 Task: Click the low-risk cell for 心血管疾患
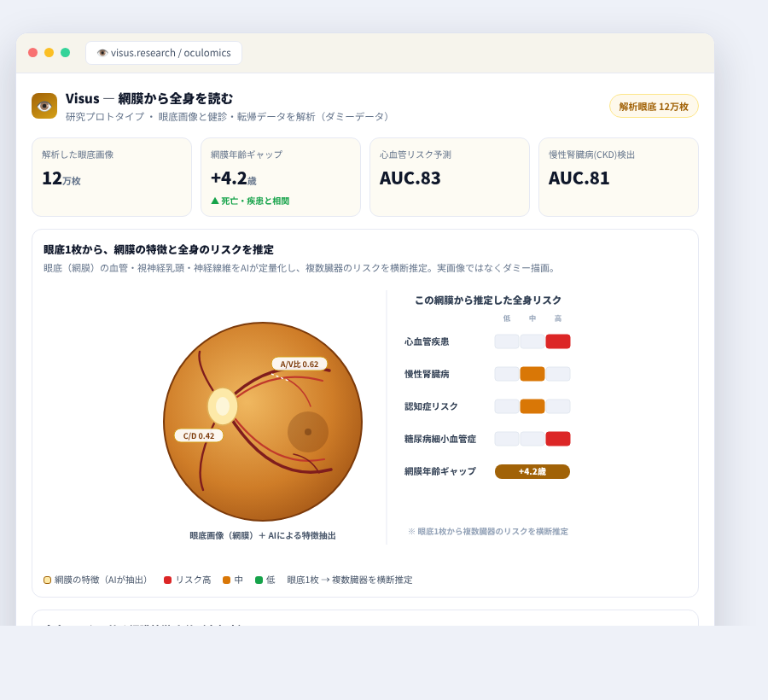507,341
